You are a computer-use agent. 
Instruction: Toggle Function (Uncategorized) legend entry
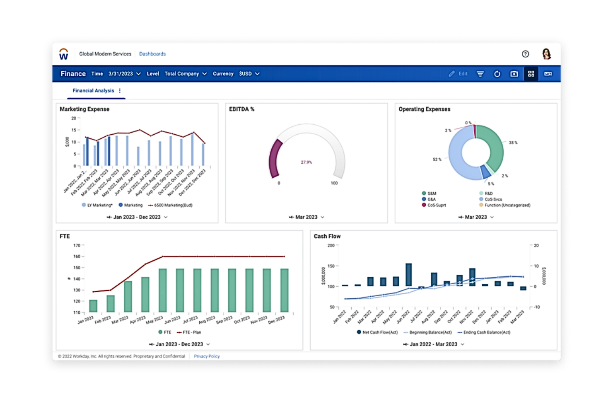505,205
